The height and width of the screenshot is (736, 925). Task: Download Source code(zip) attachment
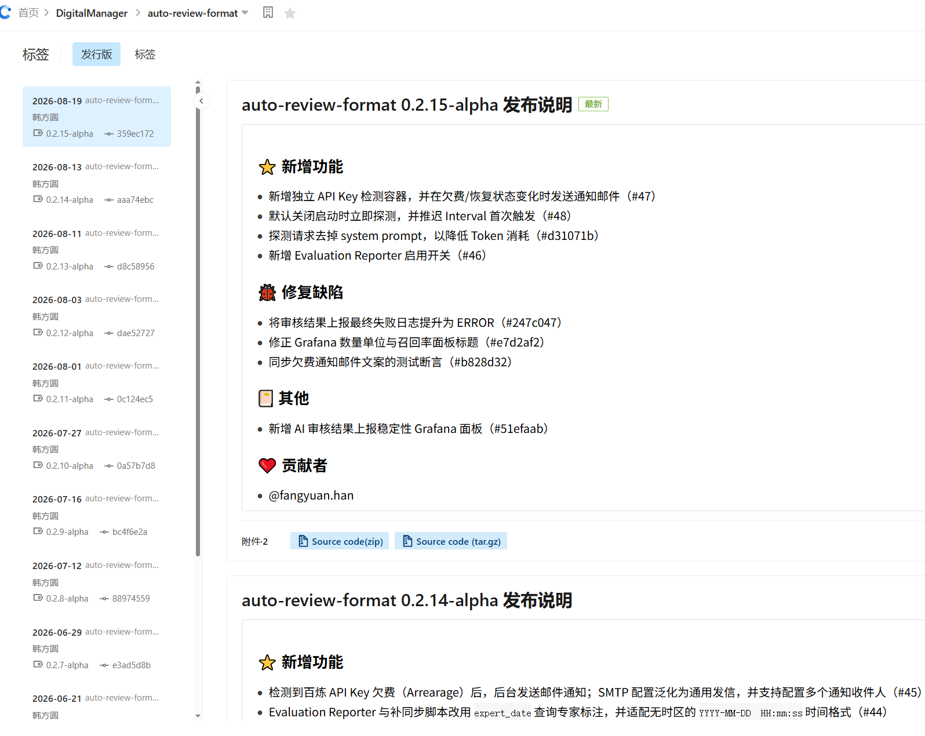340,541
